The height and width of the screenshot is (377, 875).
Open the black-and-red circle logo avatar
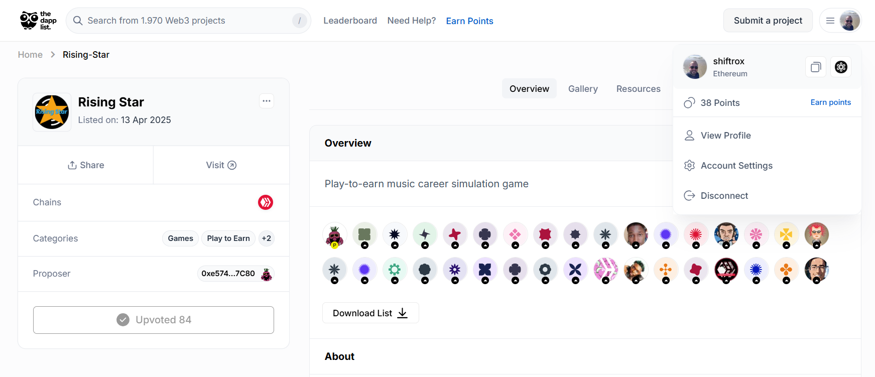[x=726, y=270]
